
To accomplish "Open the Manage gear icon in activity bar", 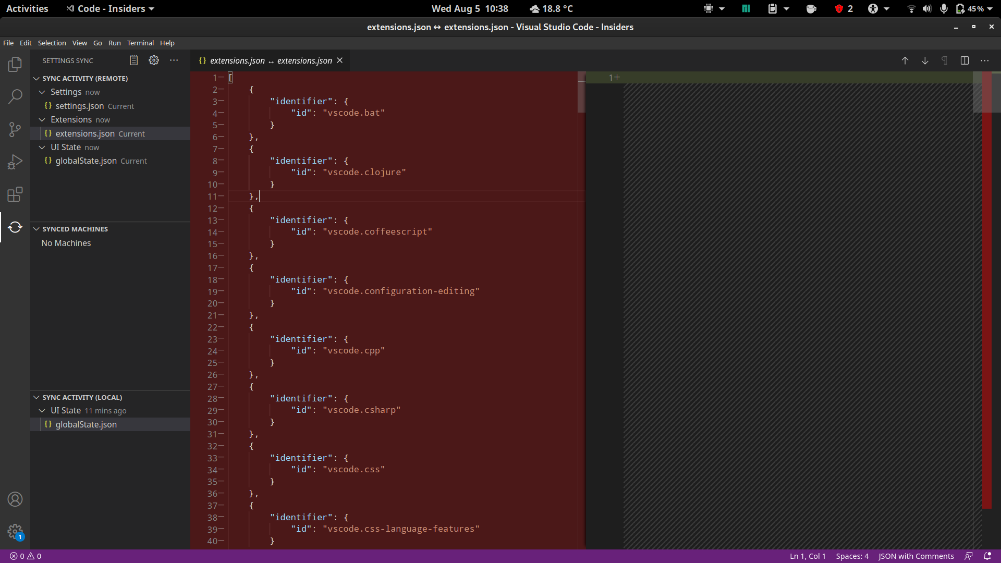I will click(x=15, y=531).
